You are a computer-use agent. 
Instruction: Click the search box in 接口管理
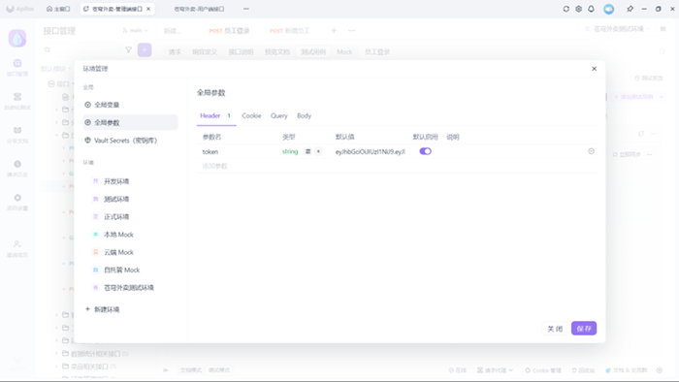81,49
